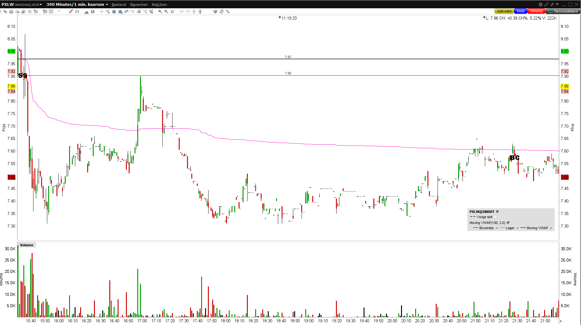Click the arrow pointer selection tool
581x325 pixels.
click(x=108, y=11)
